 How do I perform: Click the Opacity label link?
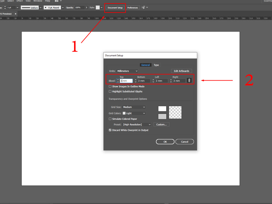[x=70, y=7]
